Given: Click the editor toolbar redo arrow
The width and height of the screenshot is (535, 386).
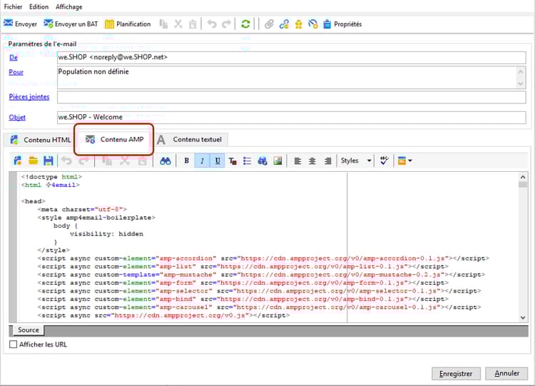Looking at the screenshot, I should click(x=83, y=161).
